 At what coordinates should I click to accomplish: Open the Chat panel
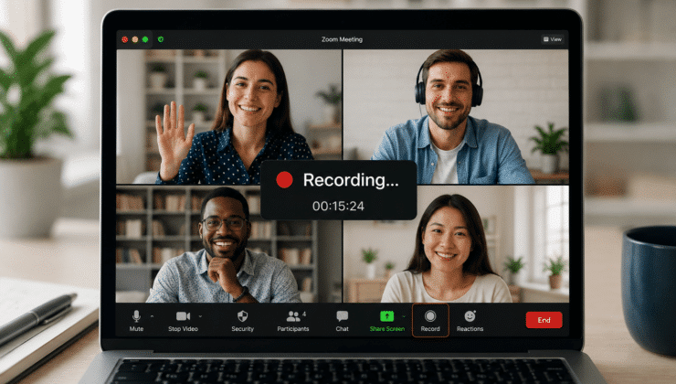tap(343, 321)
